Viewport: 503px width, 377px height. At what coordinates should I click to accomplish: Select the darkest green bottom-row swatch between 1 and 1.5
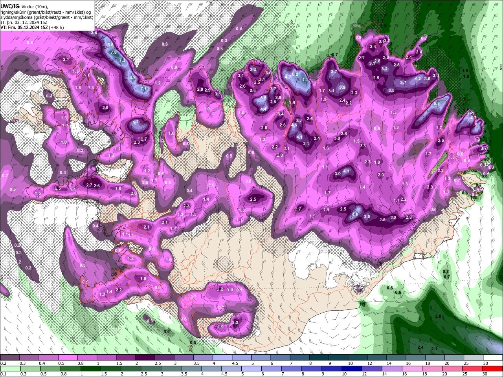pyautogui.click(x=90, y=368)
